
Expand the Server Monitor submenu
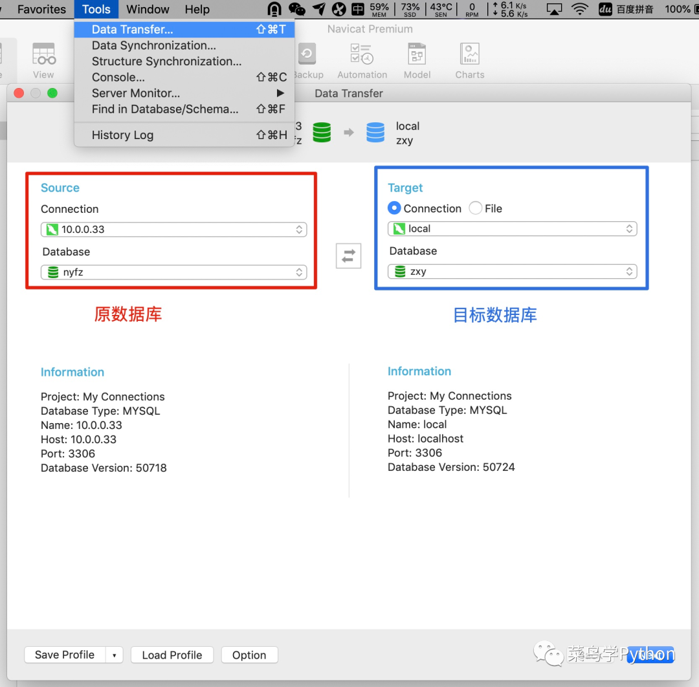pyautogui.click(x=184, y=93)
